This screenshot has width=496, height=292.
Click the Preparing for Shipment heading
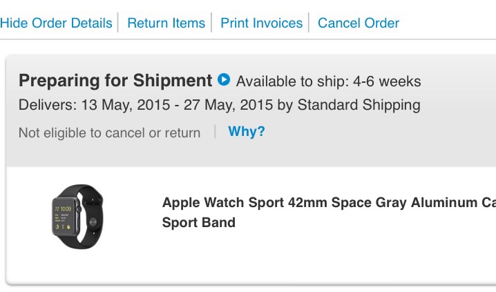point(115,80)
